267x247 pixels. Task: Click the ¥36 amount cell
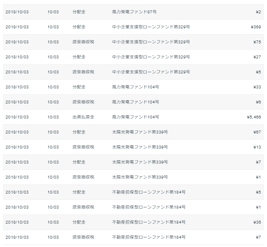[x=257, y=222]
